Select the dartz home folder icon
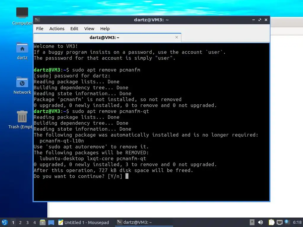The image size is (303, 227). pos(22,51)
